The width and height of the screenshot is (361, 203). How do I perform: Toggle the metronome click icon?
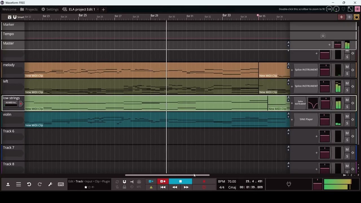coord(117,187)
